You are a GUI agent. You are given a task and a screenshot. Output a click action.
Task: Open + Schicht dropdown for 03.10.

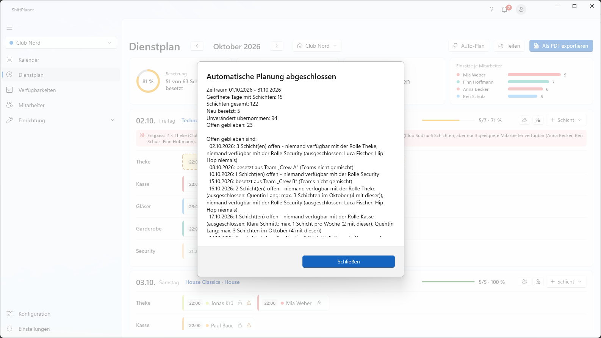coord(566,282)
